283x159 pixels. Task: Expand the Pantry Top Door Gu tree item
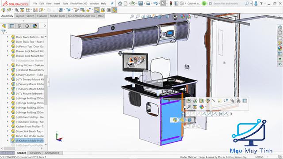pyautogui.click(x=8, y=46)
